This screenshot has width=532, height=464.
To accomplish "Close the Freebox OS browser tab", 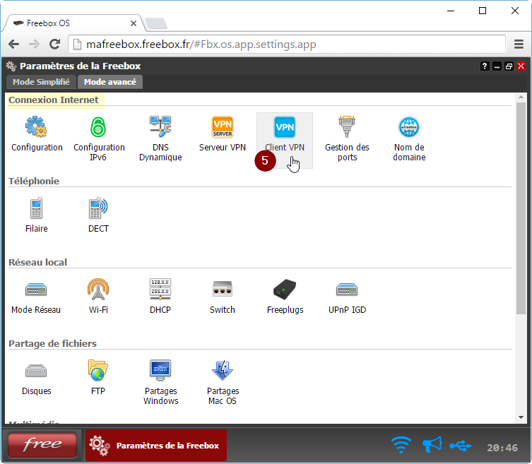I will pyautogui.click(x=134, y=23).
